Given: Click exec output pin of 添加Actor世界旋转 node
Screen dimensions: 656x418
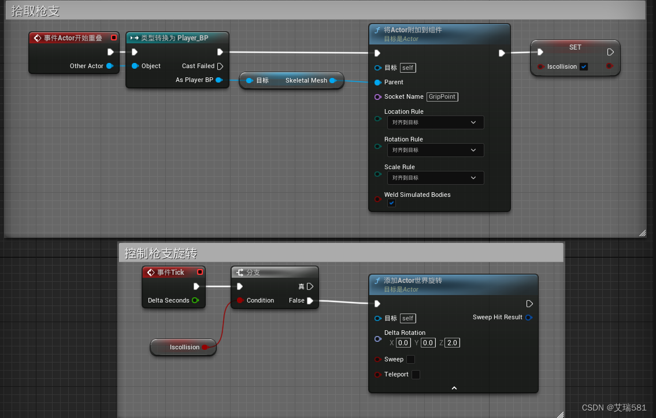Looking at the screenshot, I should click(x=529, y=304).
